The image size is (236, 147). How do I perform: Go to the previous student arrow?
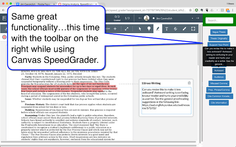tap(140, 18)
